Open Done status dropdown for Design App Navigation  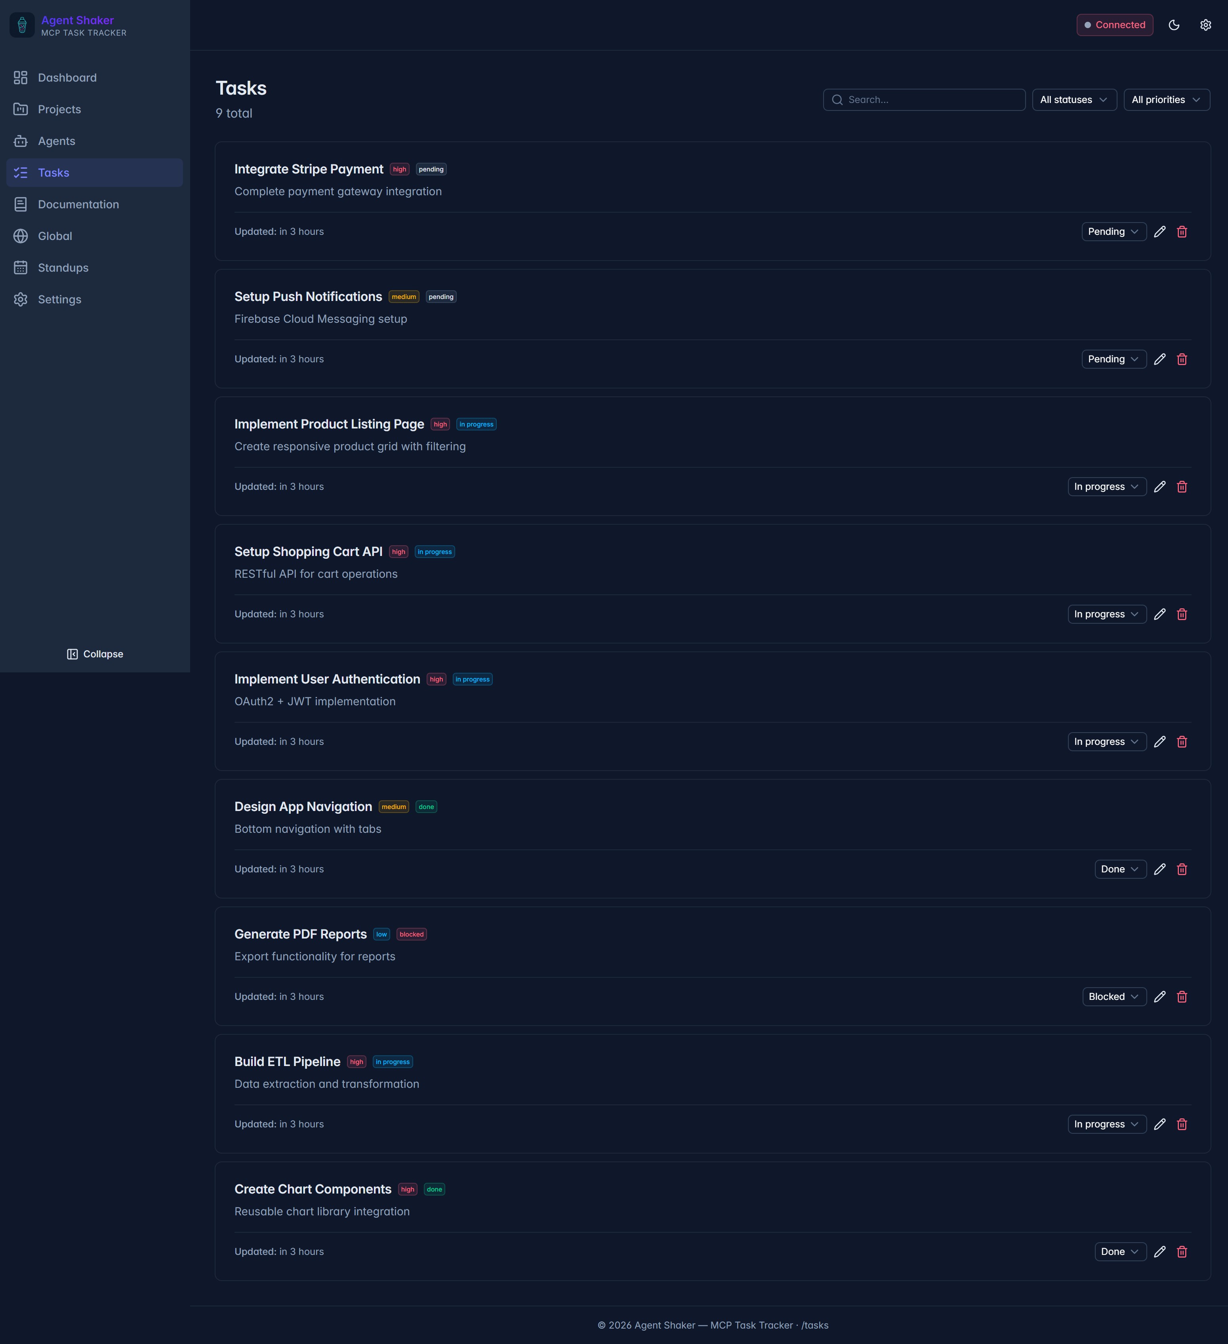(x=1120, y=869)
